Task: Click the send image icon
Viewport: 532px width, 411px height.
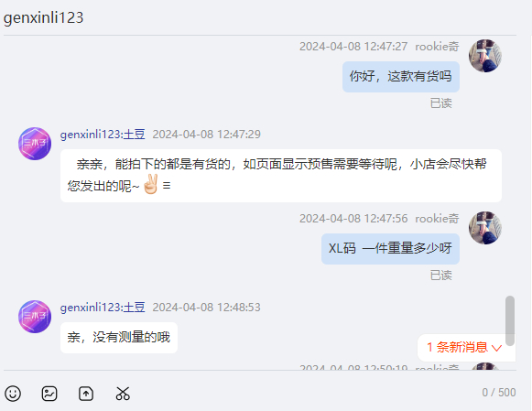Action: (49, 394)
